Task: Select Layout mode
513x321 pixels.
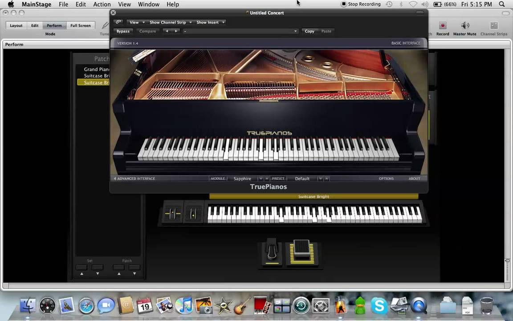Action: (16, 25)
